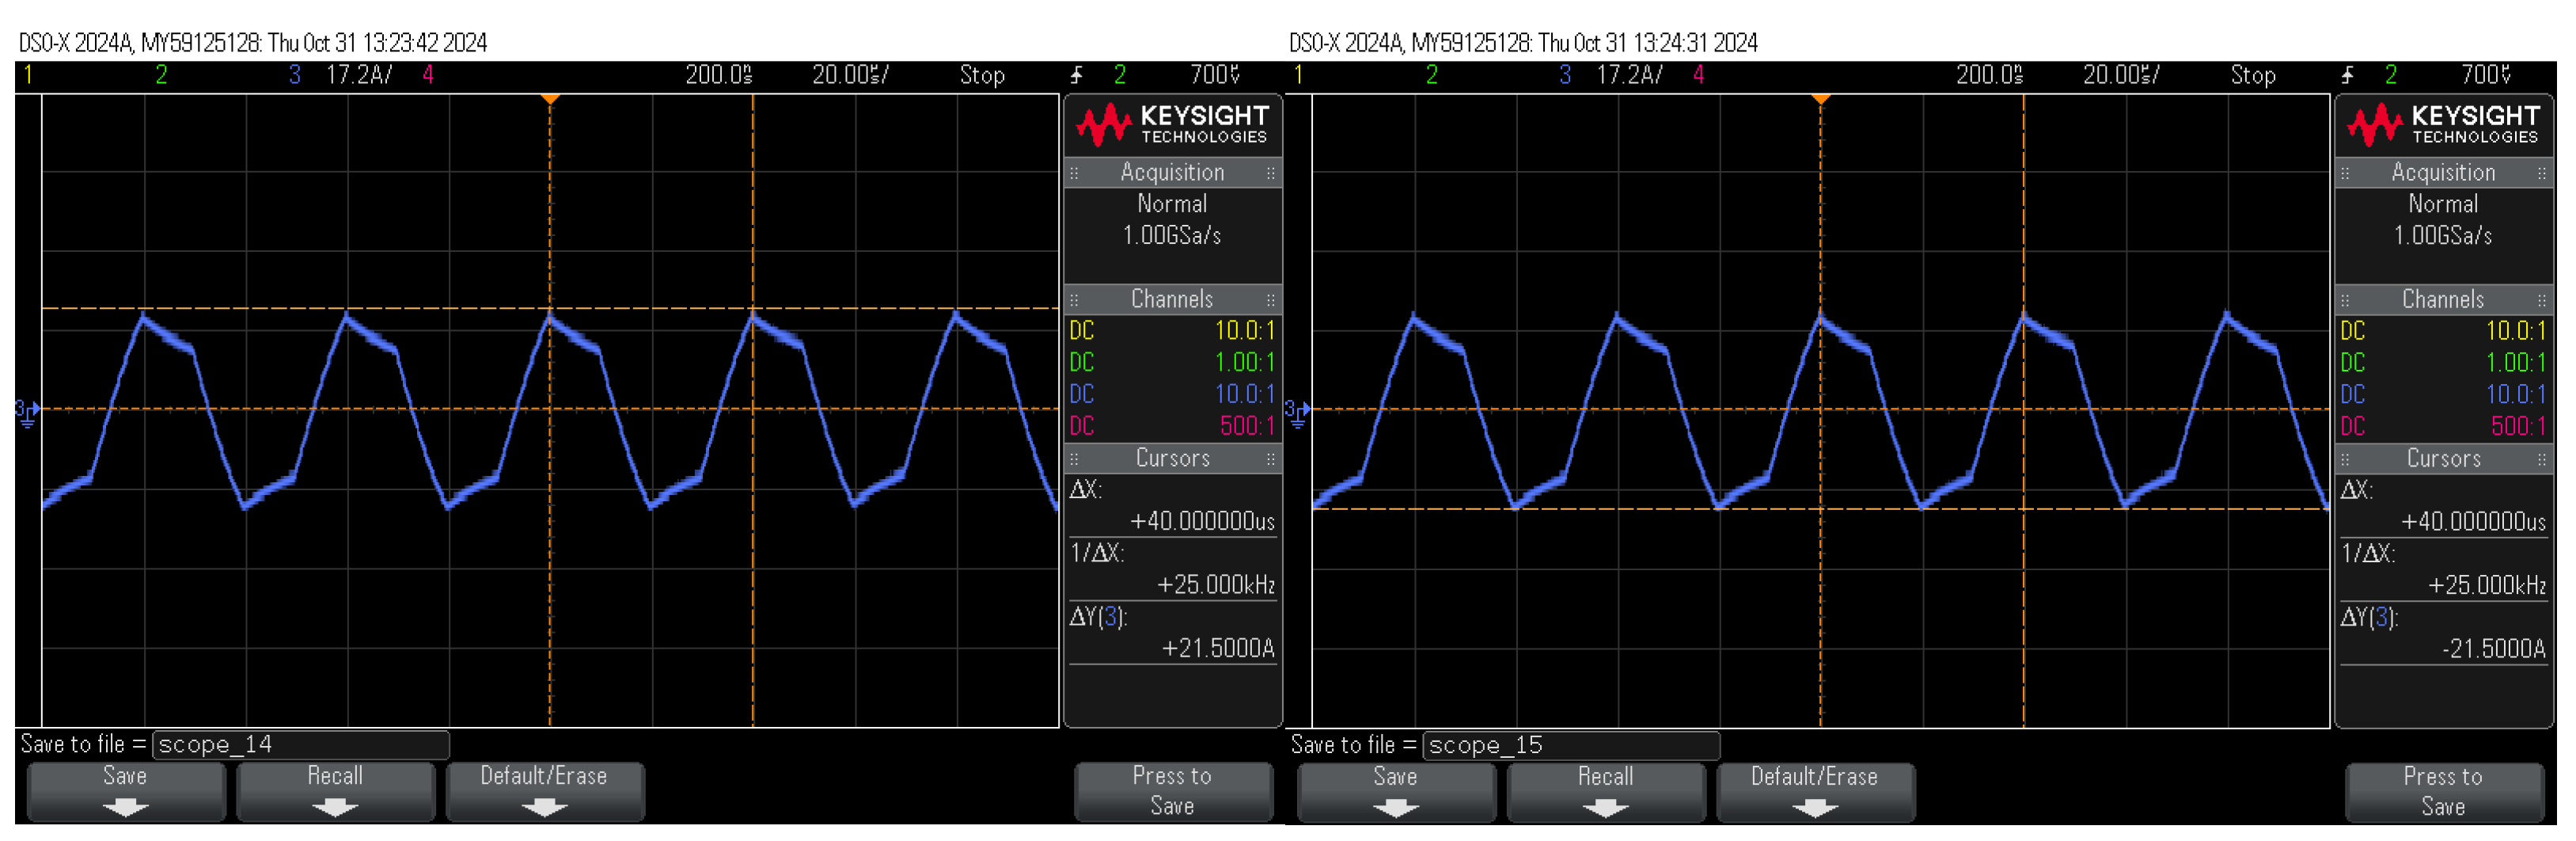
Task: Select Cursors panel header in left scope
Action: [x=1173, y=459]
